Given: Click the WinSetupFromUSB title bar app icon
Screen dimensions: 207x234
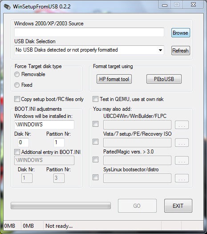Looking at the screenshot, I should pyautogui.click(x=7, y=7).
